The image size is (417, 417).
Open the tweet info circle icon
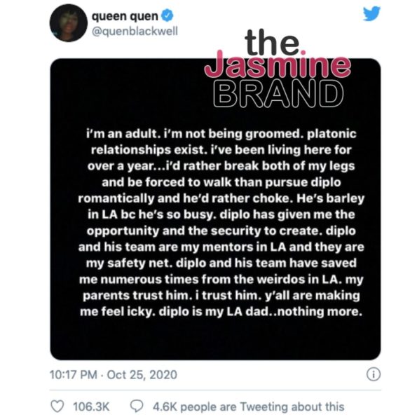(x=374, y=374)
